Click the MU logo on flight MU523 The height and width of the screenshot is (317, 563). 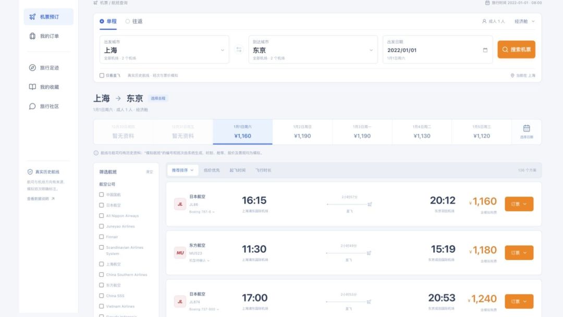pyautogui.click(x=180, y=253)
